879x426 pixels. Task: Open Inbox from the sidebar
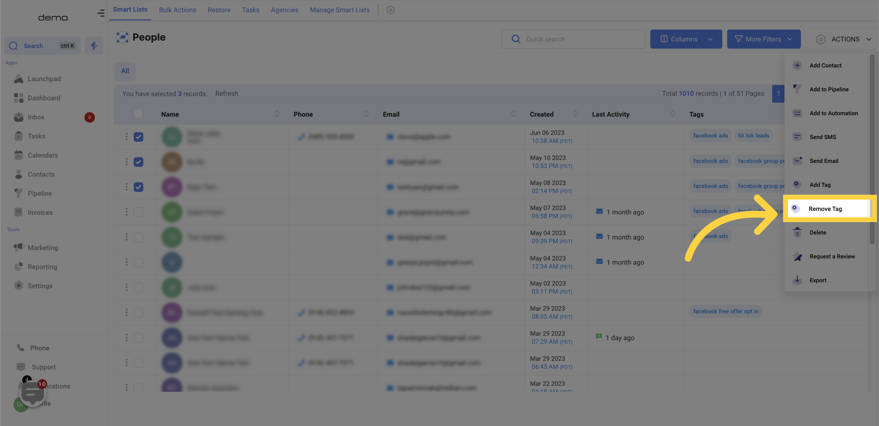[36, 117]
